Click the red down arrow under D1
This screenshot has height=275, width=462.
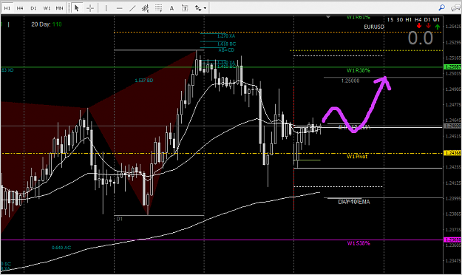click(x=428, y=26)
